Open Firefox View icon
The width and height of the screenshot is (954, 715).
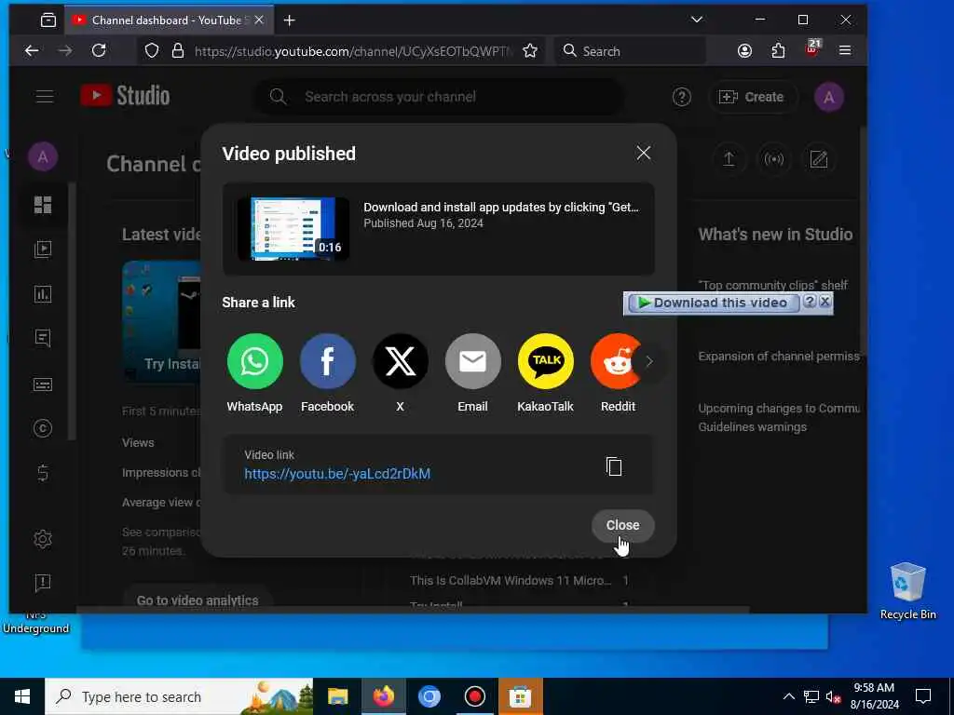pyautogui.click(x=48, y=20)
